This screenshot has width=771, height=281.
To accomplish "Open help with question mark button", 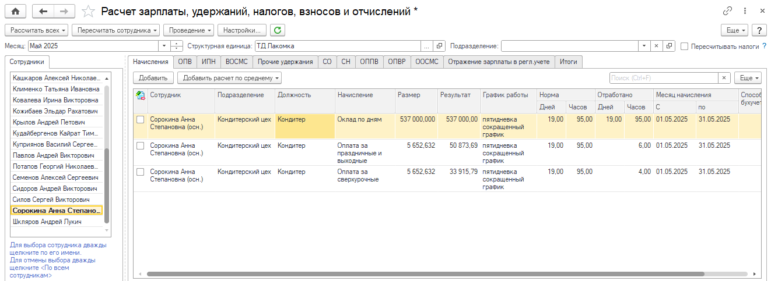I will click(x=759, y=30).
